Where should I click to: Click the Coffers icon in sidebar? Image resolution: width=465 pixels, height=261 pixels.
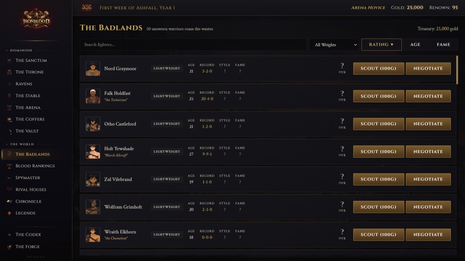click(x=9, y=119)
